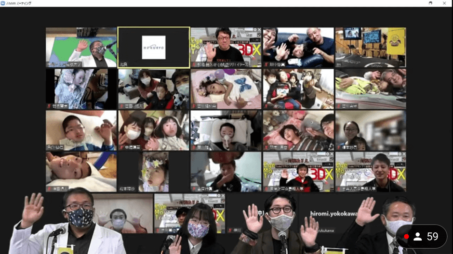This screenshot has width=453, height=254.
Task: Maximize the Zoom meeting window
Action: pyautogui.click(x=430, y=3)
